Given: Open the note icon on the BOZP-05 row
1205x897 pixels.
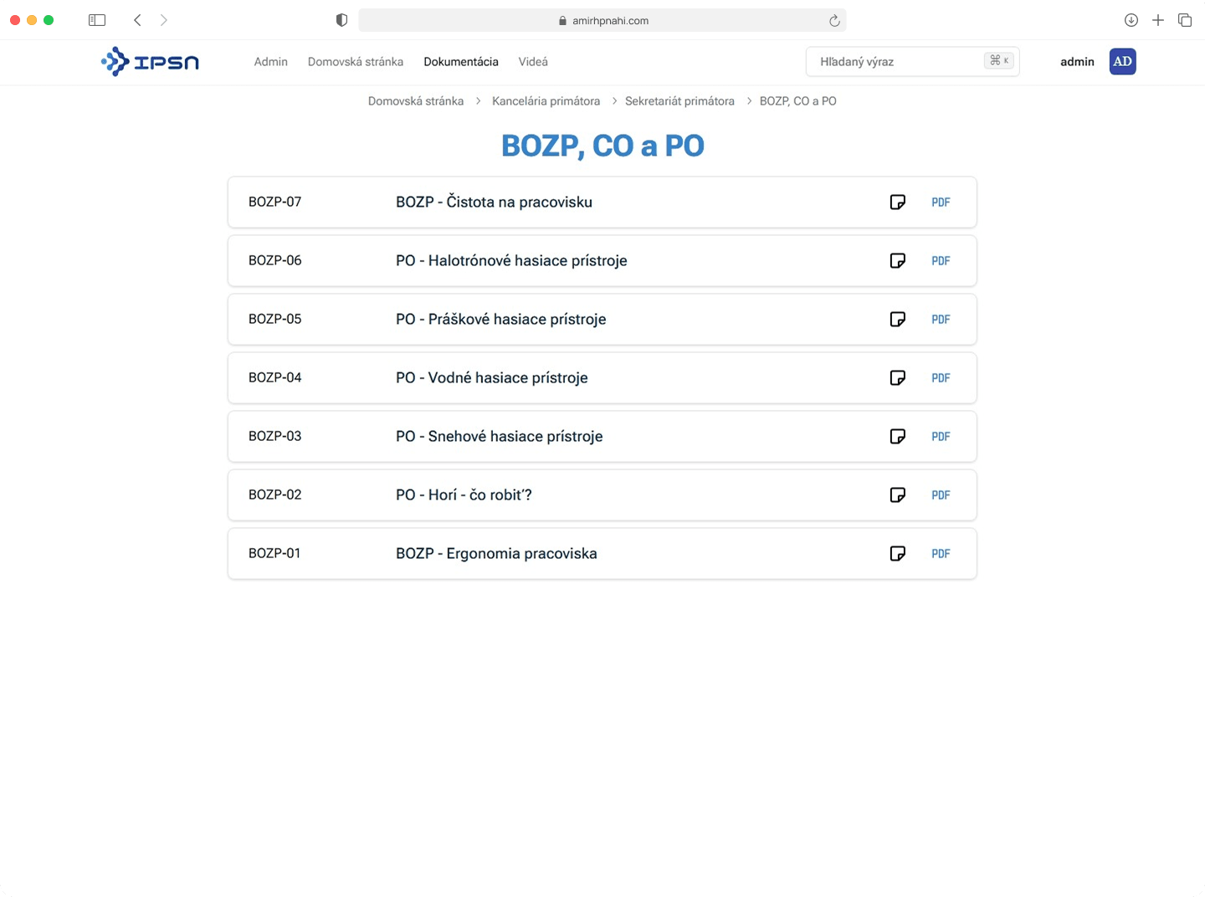Looking at the screenshot, I should pyautogui.click(x=897, y=319).
